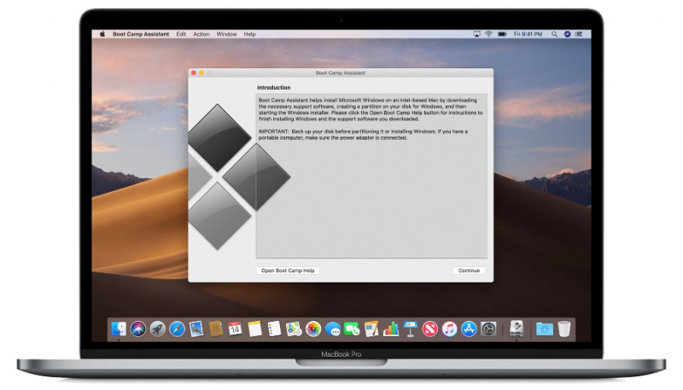
Task: Open Boot Camp Help
Action: [x=288, y=271]
